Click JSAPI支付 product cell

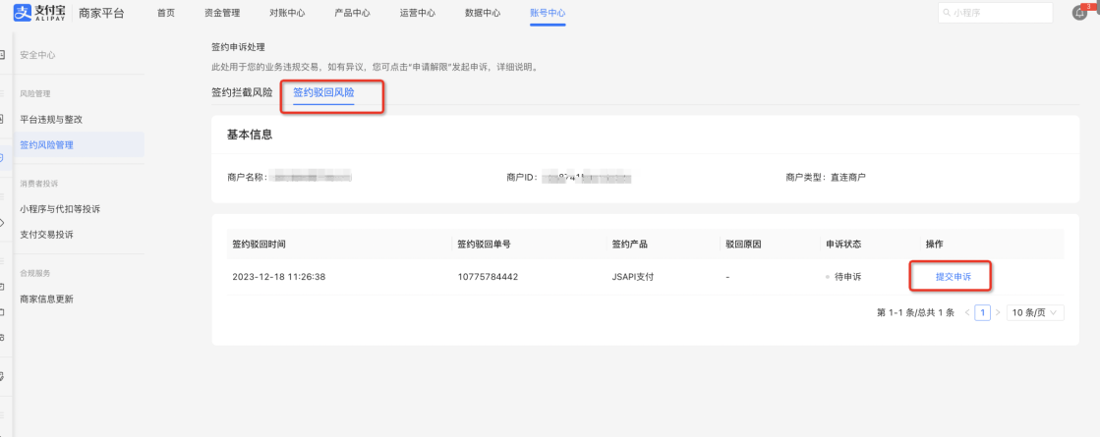[633, 277]
